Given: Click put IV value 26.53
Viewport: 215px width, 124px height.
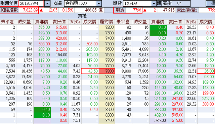Looking at the screenshot, I should click(x=191, y=27).
